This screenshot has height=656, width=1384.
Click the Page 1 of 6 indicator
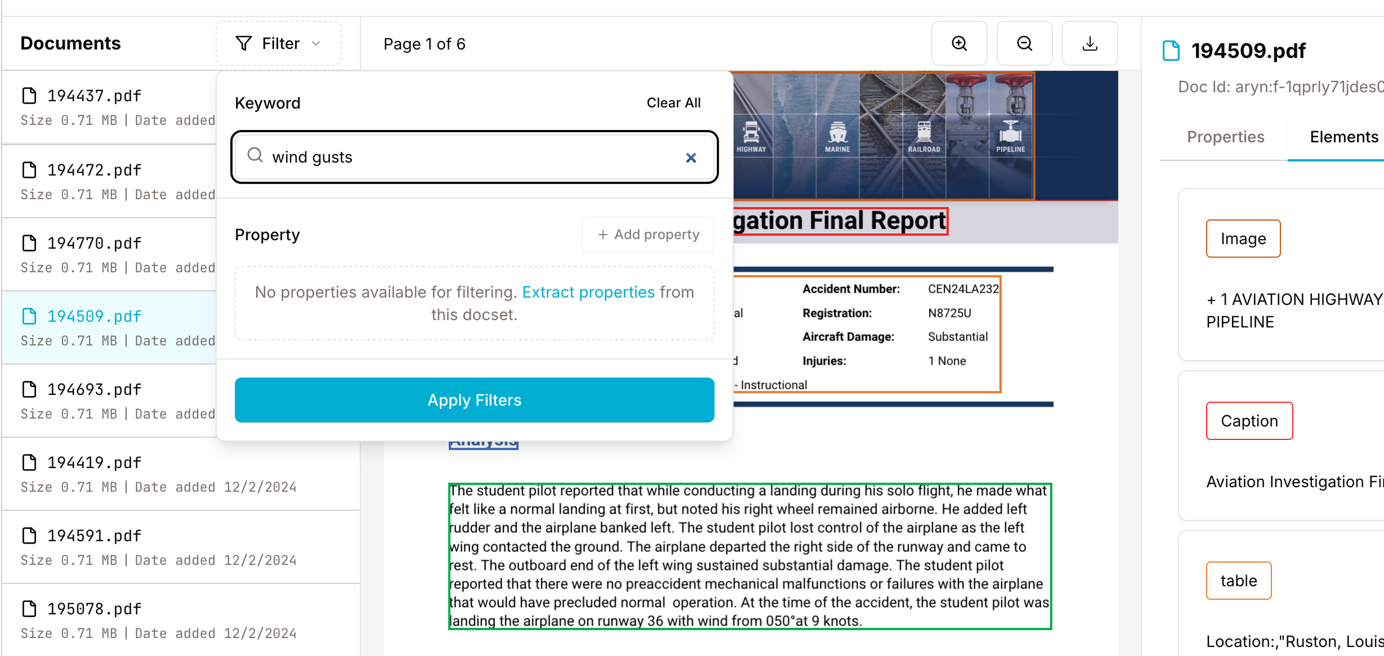[x=424, y=44]
